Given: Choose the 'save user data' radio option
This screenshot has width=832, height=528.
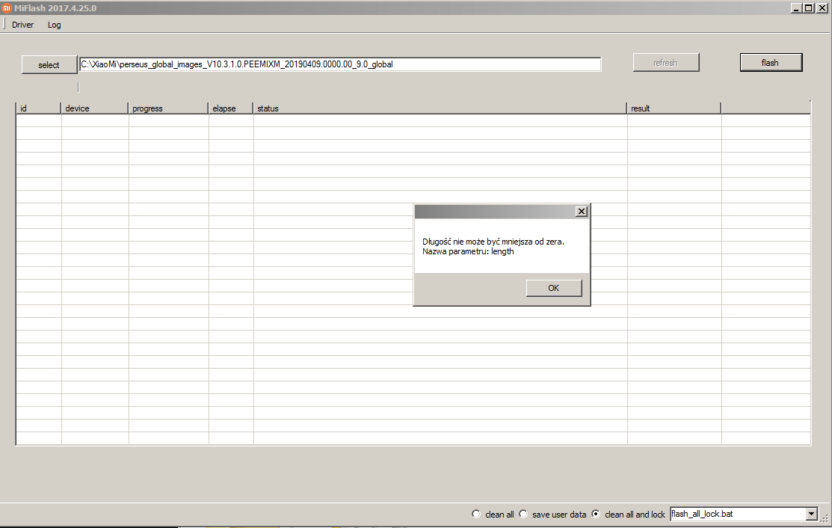Looking at the screenshot, I should click(523, 514).
